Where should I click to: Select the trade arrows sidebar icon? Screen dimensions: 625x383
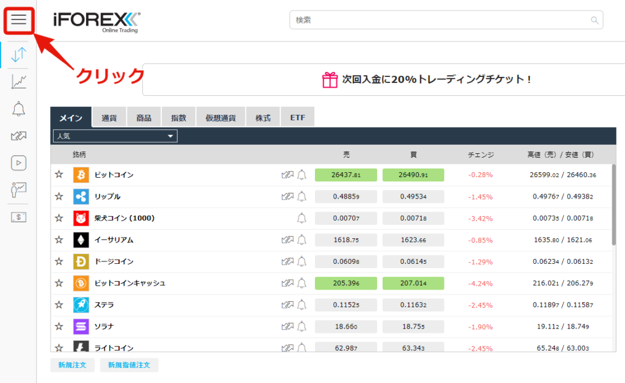coord(18,54)
